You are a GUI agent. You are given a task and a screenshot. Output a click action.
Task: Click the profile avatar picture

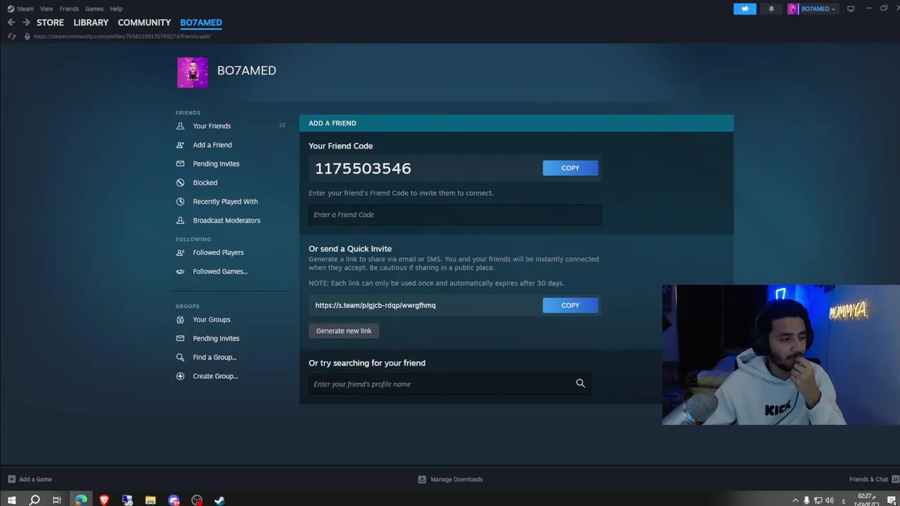coord(193,72)
